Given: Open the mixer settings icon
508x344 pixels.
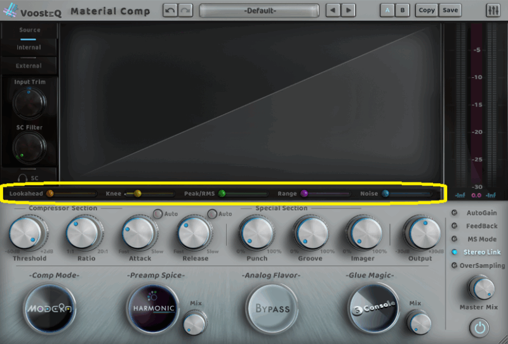Looking at the screenshot, I should click(x=492, y=10).
